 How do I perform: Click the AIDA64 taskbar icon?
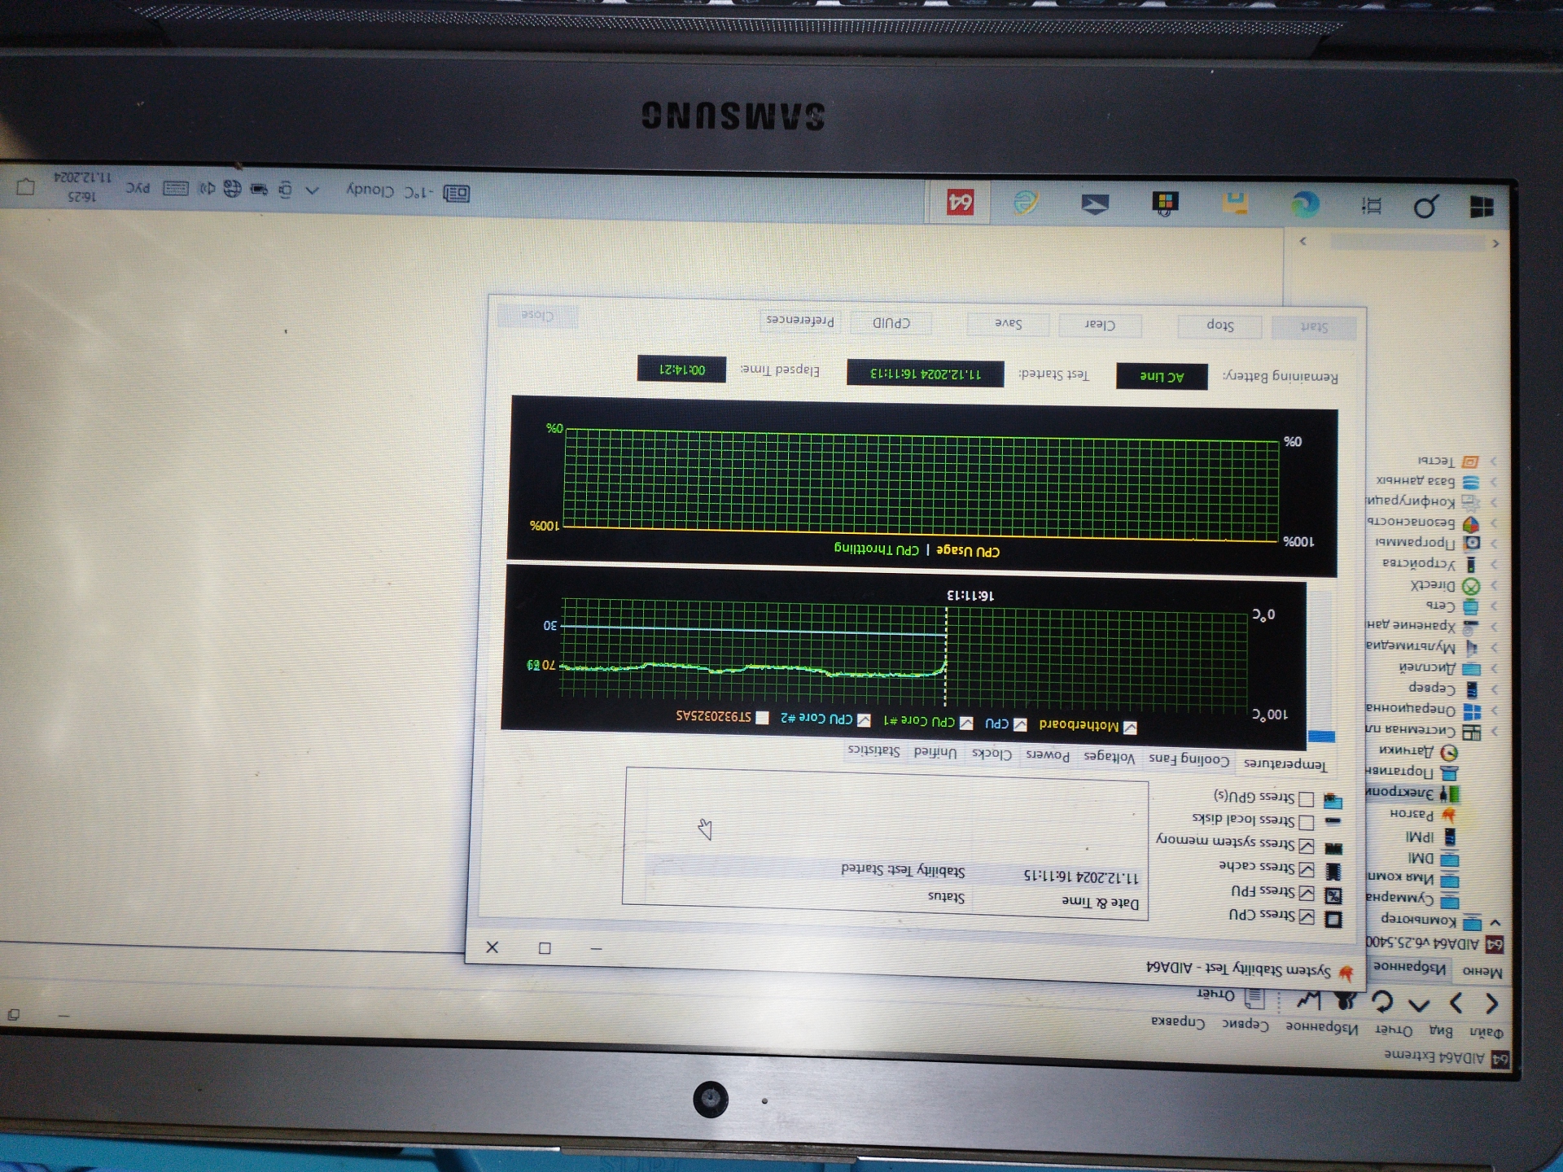point(961,202)
